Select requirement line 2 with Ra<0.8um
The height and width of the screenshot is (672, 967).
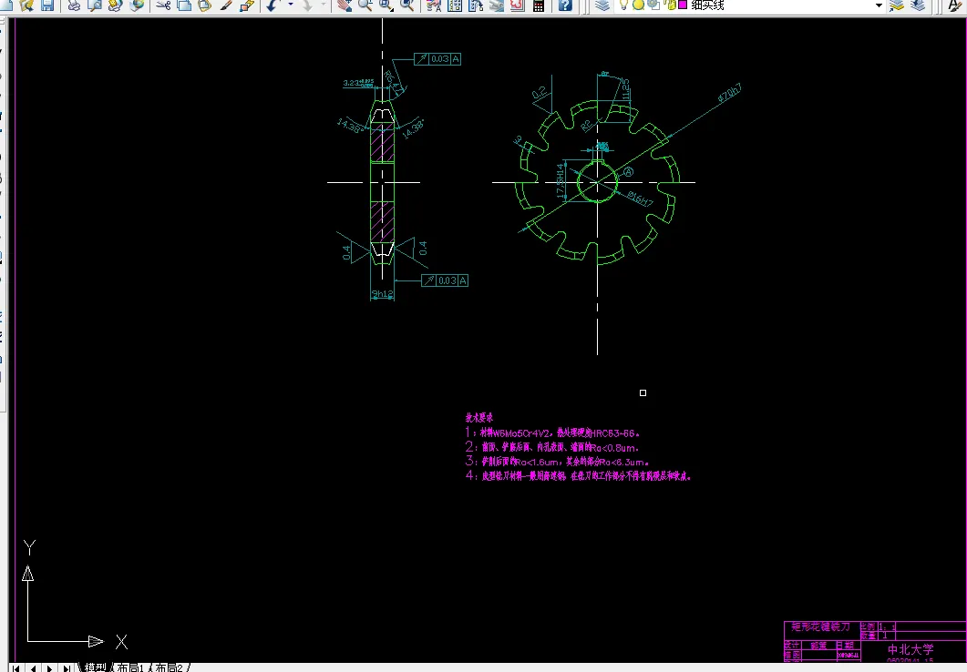pos(552,447)
